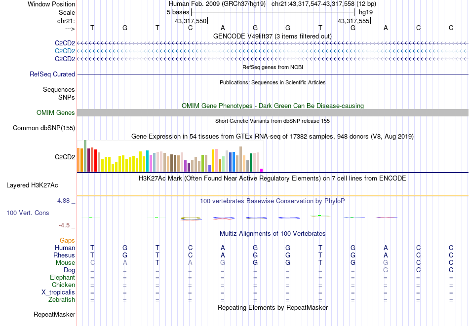Click the SNPs track label

pyautogui.click(x=67, y=97)
